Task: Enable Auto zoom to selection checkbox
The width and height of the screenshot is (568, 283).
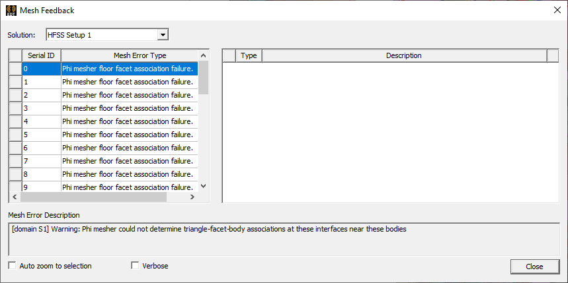Action: tap(12, 266)
